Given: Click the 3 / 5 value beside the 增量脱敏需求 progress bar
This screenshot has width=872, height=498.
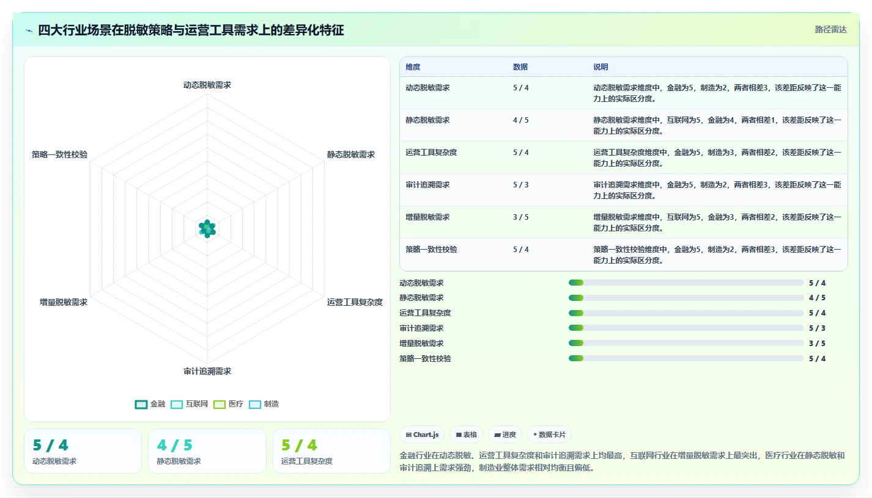Looking at the screenshot, I should (x=817, y=344).
